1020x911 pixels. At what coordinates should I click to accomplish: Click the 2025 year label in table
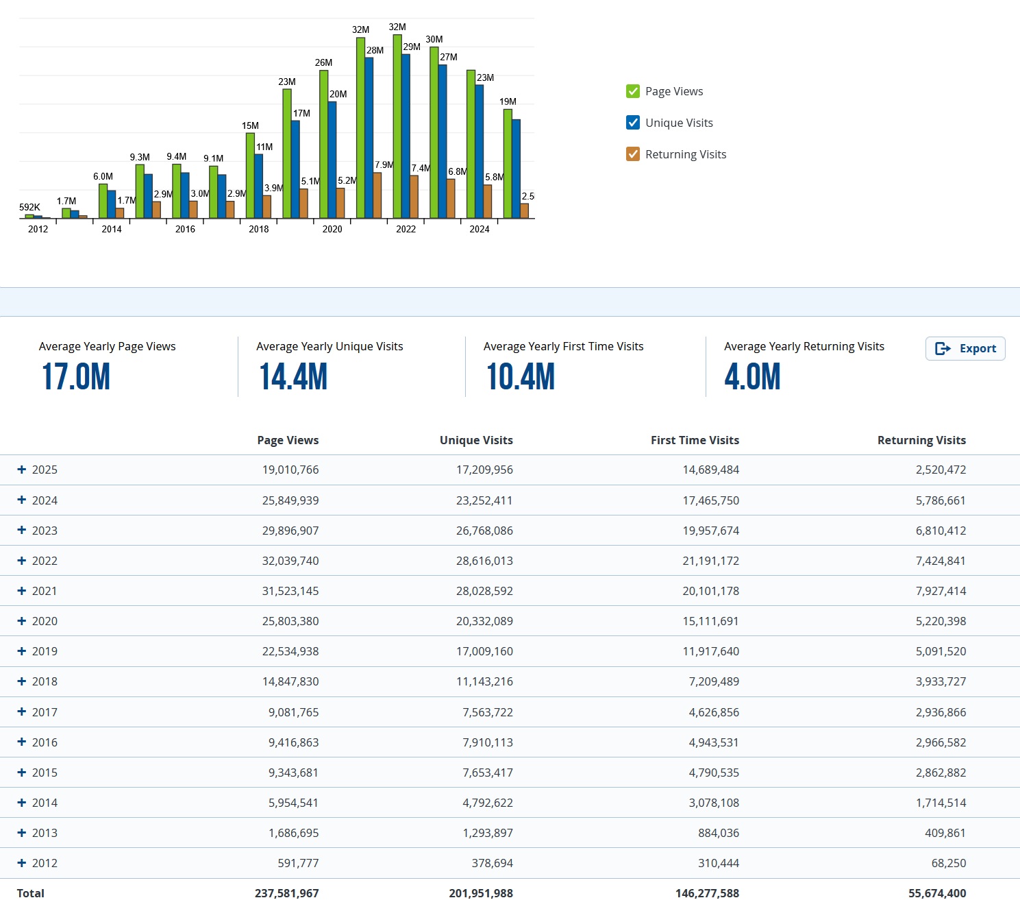point(45,470)
